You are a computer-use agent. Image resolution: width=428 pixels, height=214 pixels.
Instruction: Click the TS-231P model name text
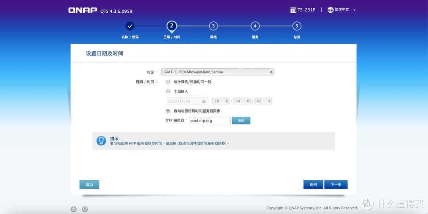306,10
